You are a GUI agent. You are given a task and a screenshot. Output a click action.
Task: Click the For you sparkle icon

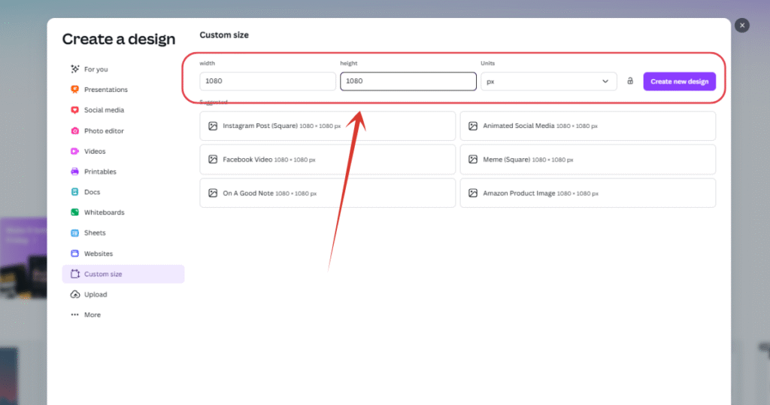74,69
